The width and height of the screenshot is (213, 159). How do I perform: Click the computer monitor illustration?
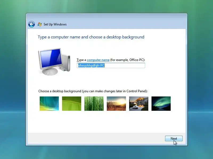pyautogui.click(x=54, y=61)
